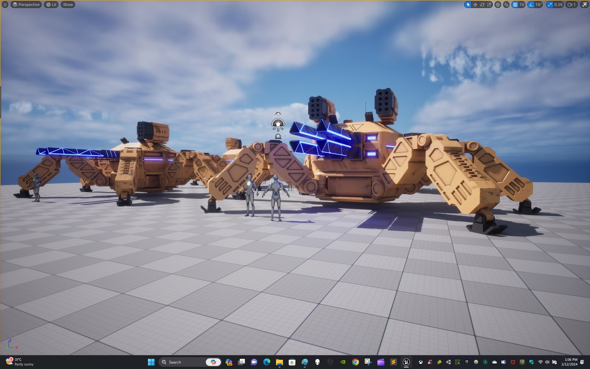Toggle rotation angle snapping
The width and height of the screenshot is (590, 369).
(x=531, y=4)
